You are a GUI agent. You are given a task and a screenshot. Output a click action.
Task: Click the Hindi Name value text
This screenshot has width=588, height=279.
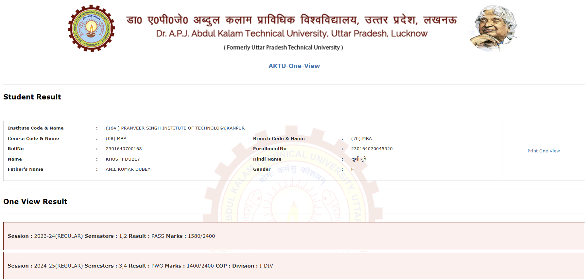pyautogui.click(x=358, y=159)
